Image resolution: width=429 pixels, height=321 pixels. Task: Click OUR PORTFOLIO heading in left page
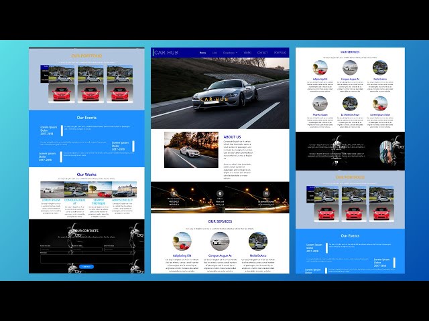click(86, 56)
